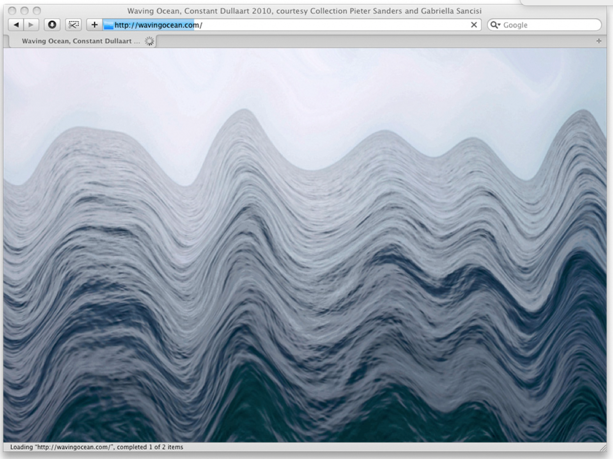Open a new tab with the plus button
The height and width of the screenshot is (459, 613).
599,41
